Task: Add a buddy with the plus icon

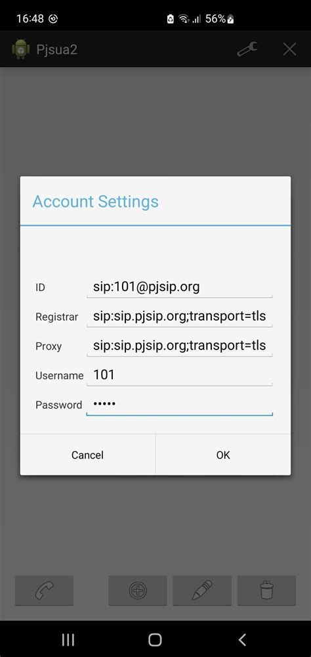Action: [x=138, y=591]
